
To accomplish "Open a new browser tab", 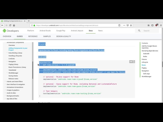I will point(29,21).
